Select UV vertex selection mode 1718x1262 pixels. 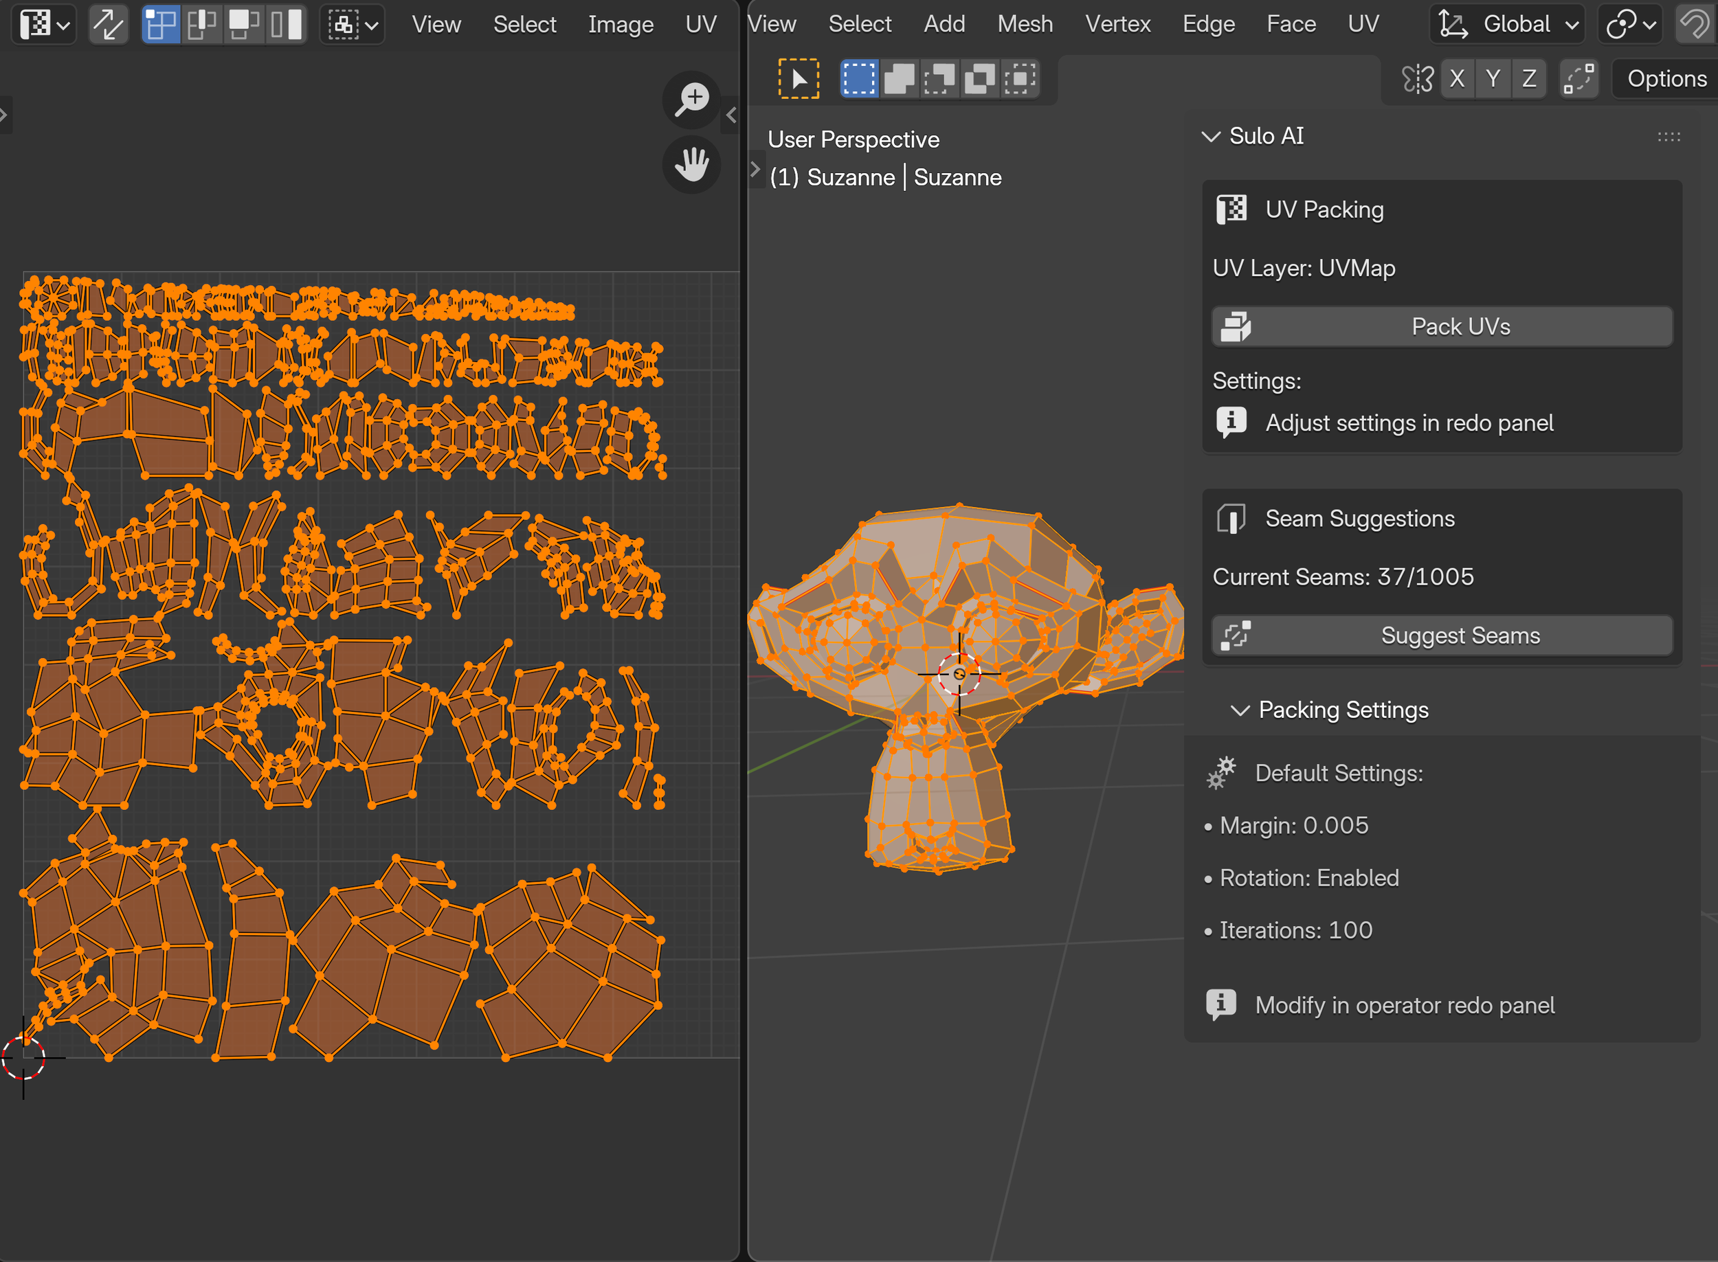coord(161,25)
